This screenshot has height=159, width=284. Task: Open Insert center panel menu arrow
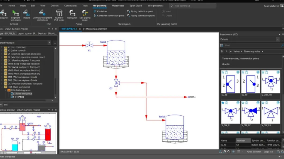click(280, 34)
